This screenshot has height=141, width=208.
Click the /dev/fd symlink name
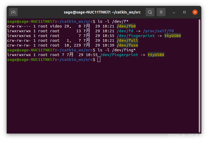tap(125, 31)
